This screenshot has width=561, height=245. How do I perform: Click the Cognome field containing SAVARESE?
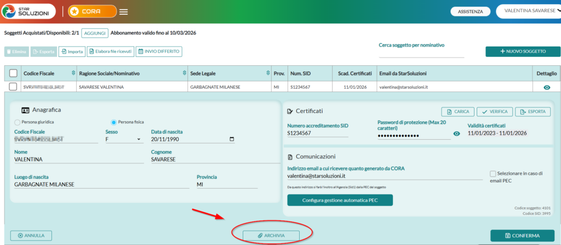click(216, 159)
